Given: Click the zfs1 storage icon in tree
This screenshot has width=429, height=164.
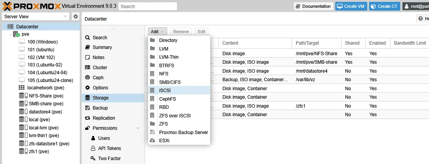Looking at the screenshot, I should (x=23, y=151).
